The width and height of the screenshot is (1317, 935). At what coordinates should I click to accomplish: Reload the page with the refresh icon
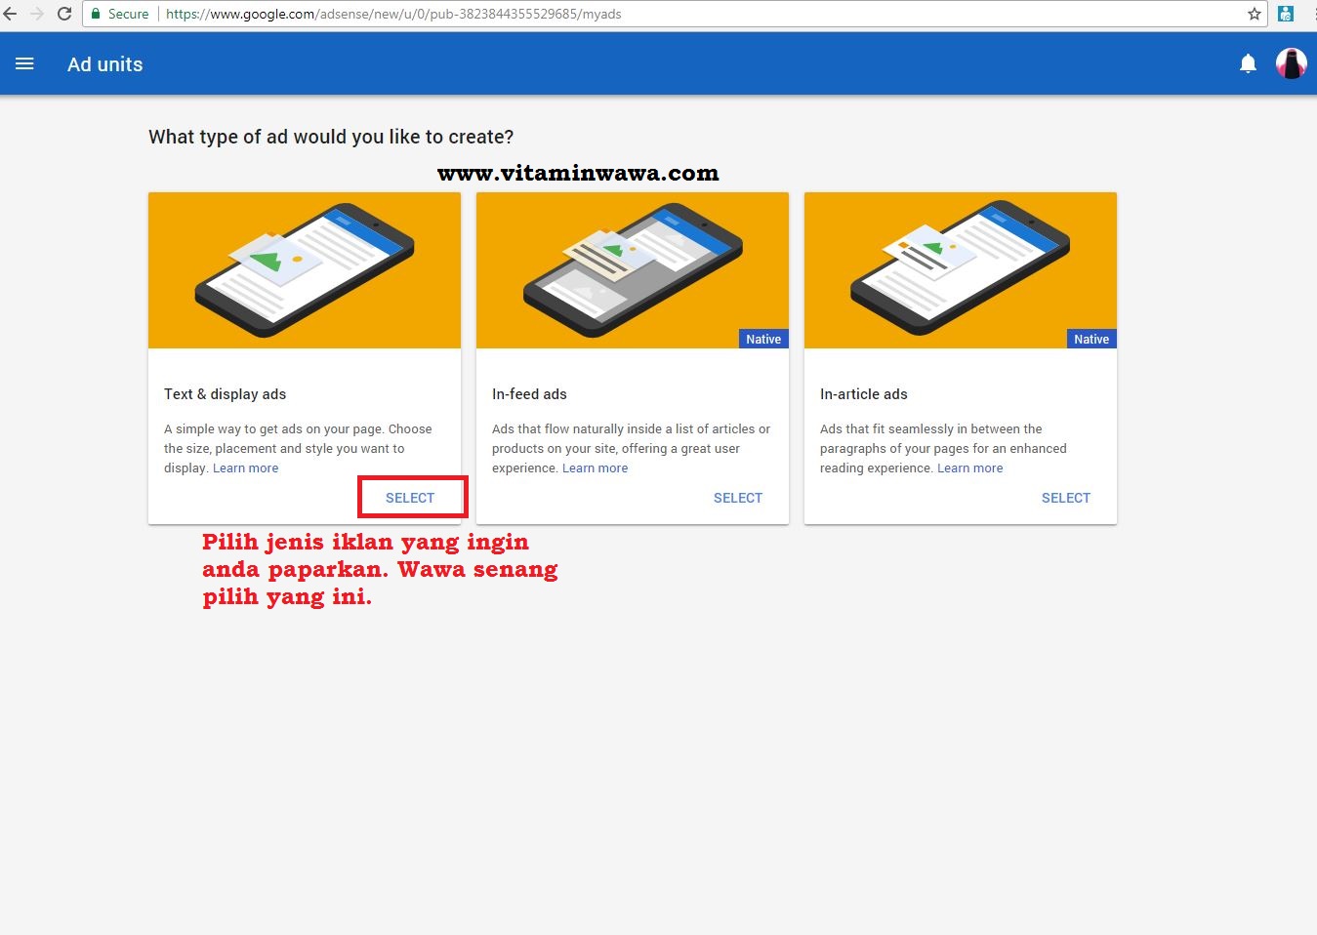click(x=64, y=14)
